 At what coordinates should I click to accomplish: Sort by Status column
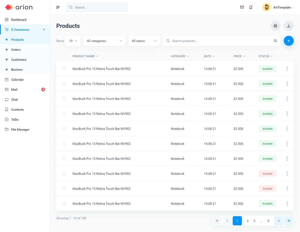266,56
